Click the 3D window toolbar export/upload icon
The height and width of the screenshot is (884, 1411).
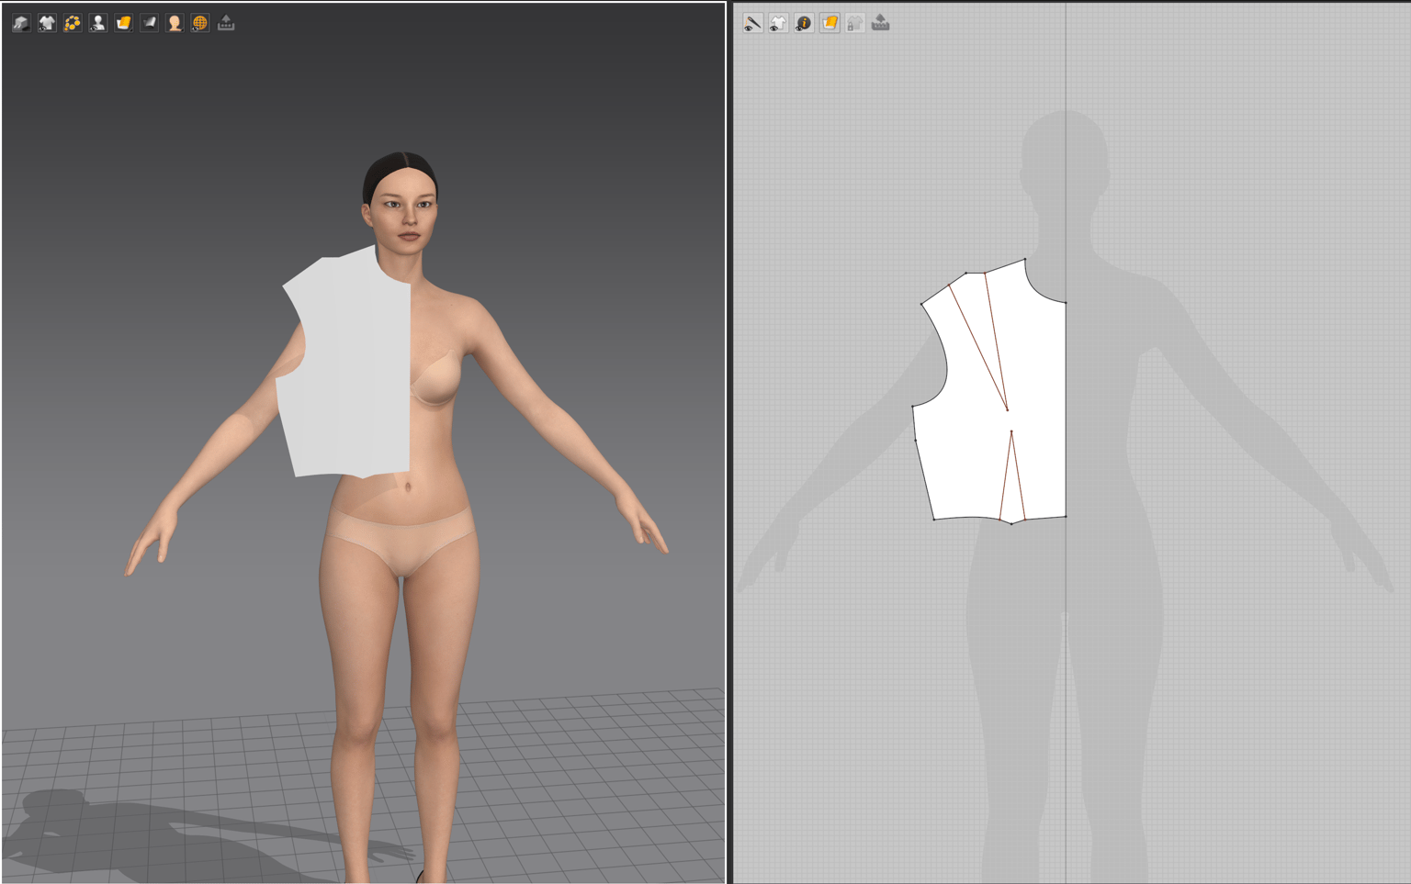pyautogui.click(x=226, y=23)
